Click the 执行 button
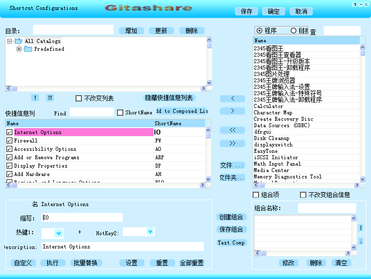This screenshot has width=371, height=279. point(52,263)
